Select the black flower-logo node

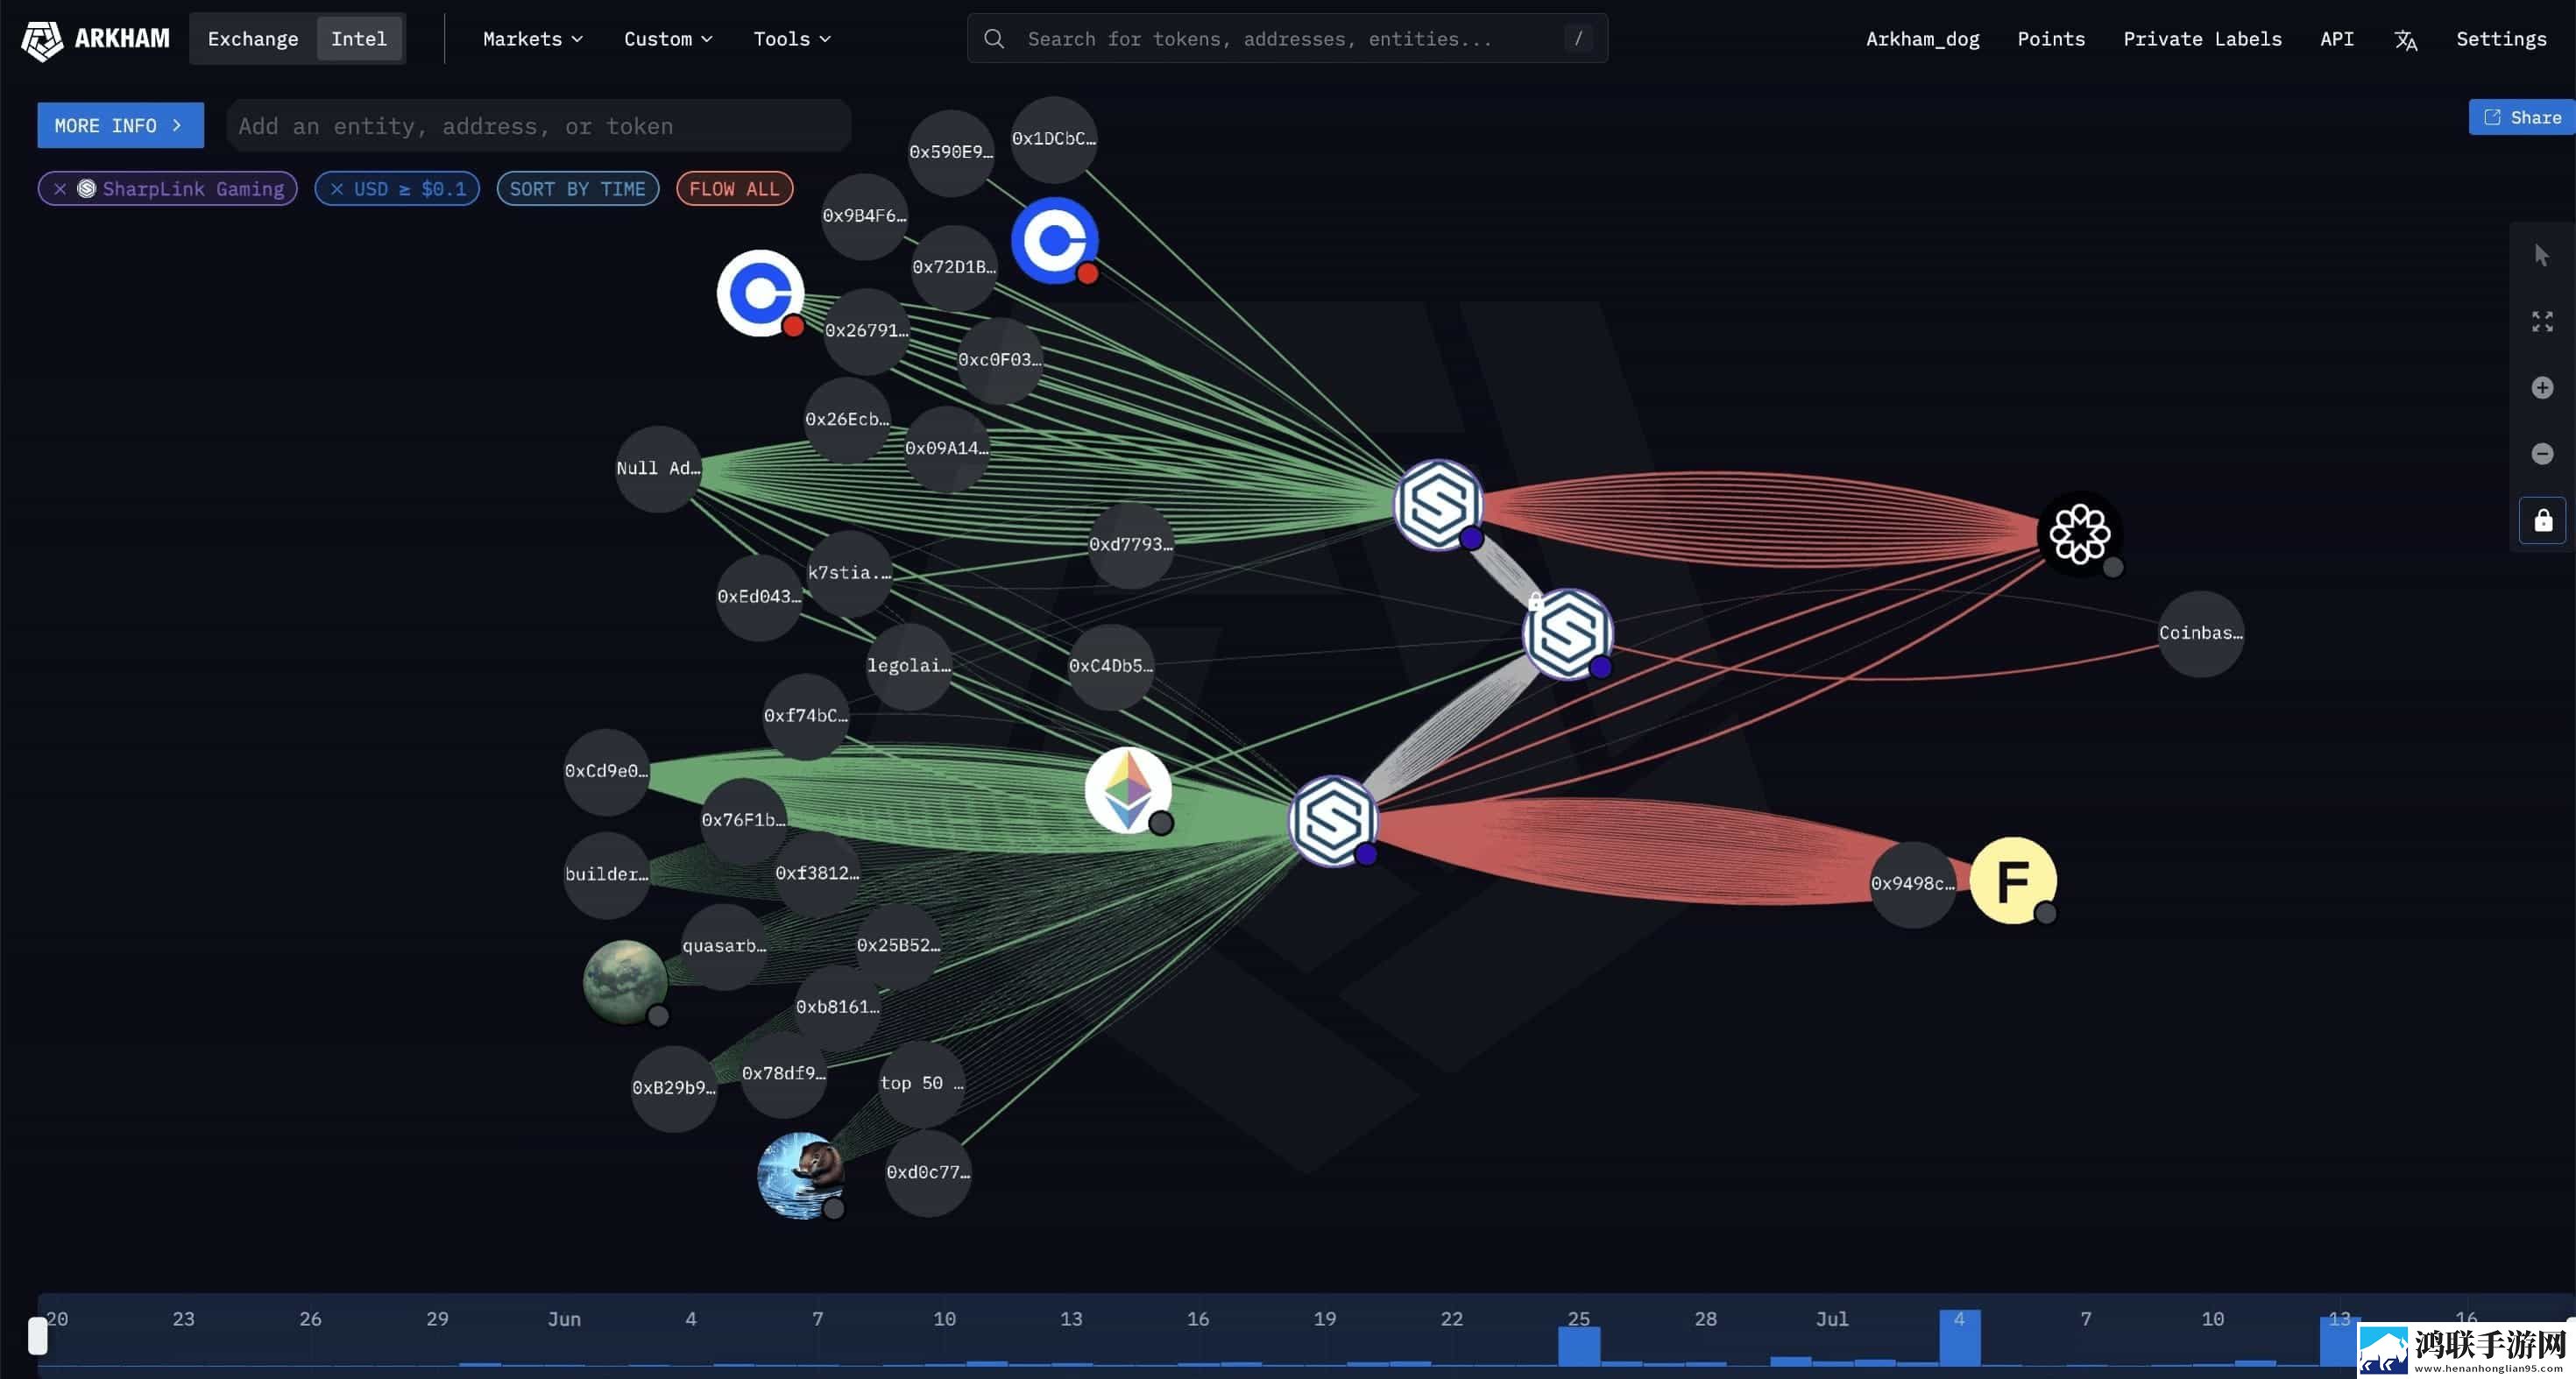(x=2080, y=534)
